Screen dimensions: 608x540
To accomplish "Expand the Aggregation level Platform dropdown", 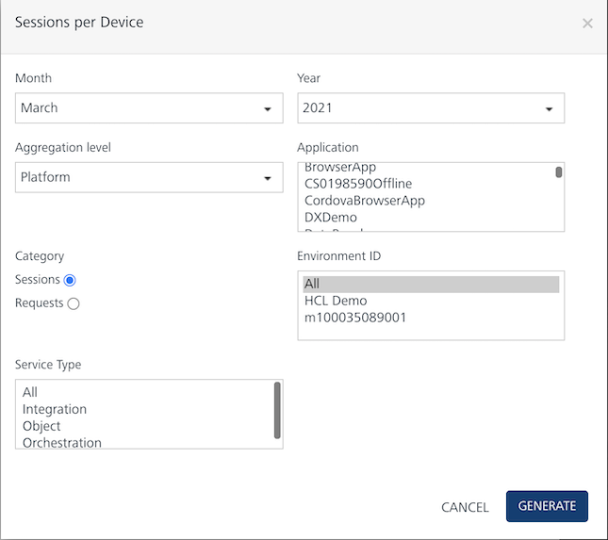I will 149,177.
